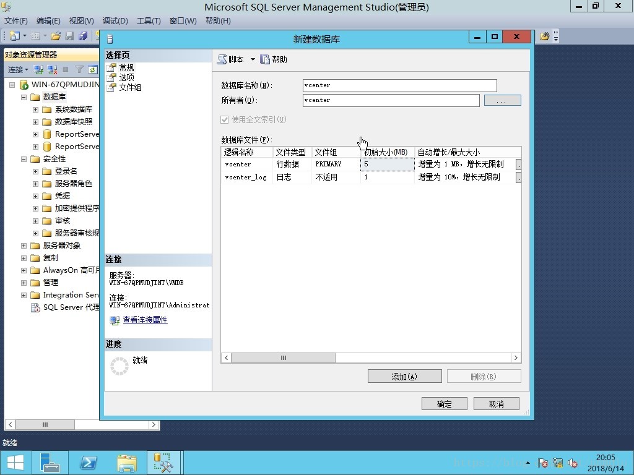Open the Open File folder icon in toolbar
The width and height of the screenshot is (634, 475).
[x=56, y=36]
